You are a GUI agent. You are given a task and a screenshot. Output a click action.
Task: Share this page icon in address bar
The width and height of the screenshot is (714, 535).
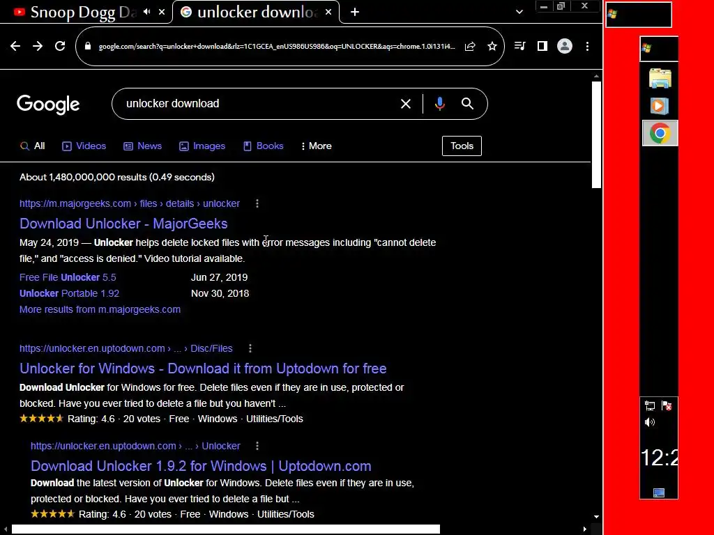point(470,47)
